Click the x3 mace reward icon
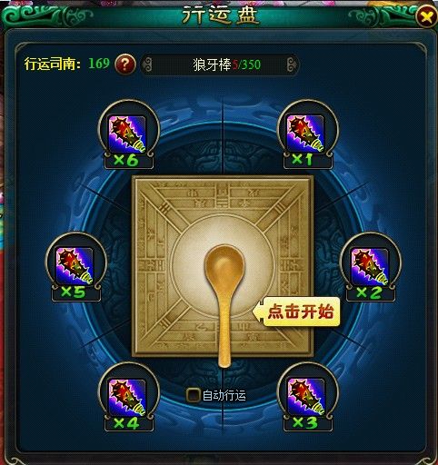 point(305,396)
